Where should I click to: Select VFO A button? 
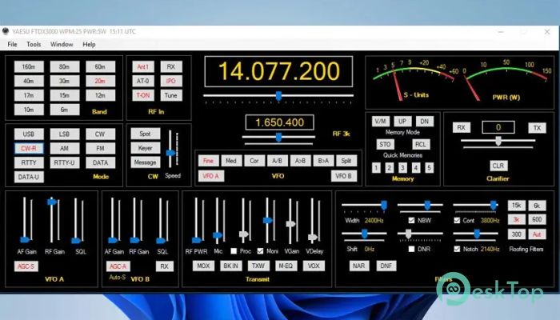coord(211,176)
